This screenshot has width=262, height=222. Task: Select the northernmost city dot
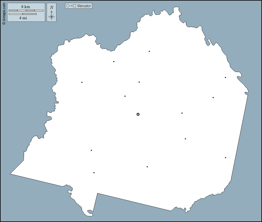pyautogui.click(x=149, y=51)
